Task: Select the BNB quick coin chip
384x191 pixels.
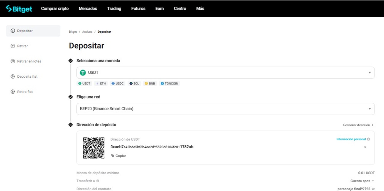Action: (150, 83)
